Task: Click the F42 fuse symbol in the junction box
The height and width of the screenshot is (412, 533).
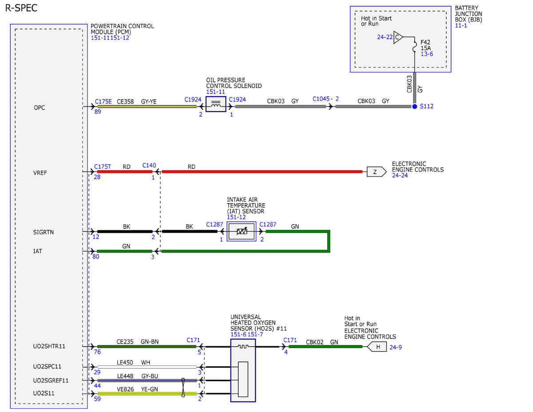Action: (x=414, y=48)
